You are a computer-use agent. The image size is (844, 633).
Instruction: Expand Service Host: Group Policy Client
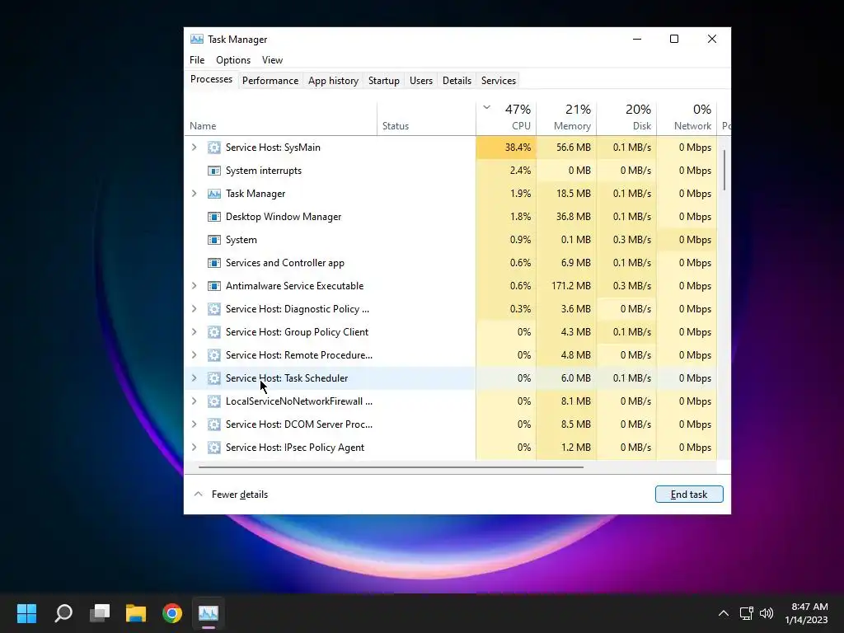pyautogui.click(x=195, y=332)
